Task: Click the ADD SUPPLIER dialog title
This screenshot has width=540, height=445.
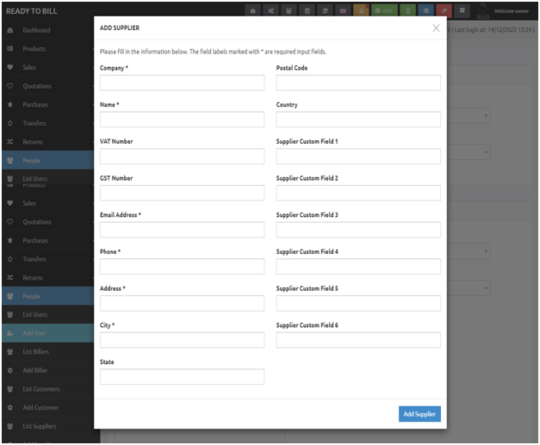Action: pos(120,28)
